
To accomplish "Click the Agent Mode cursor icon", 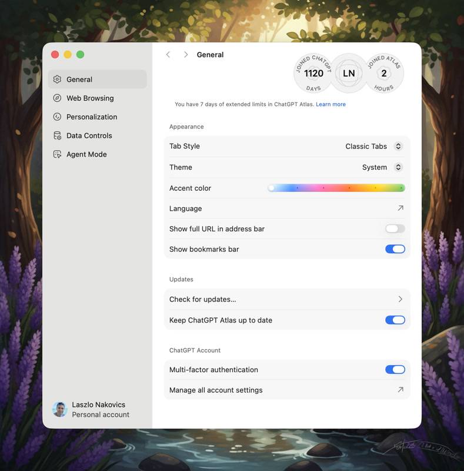I will pyautogui.click(x=57, y=154).
